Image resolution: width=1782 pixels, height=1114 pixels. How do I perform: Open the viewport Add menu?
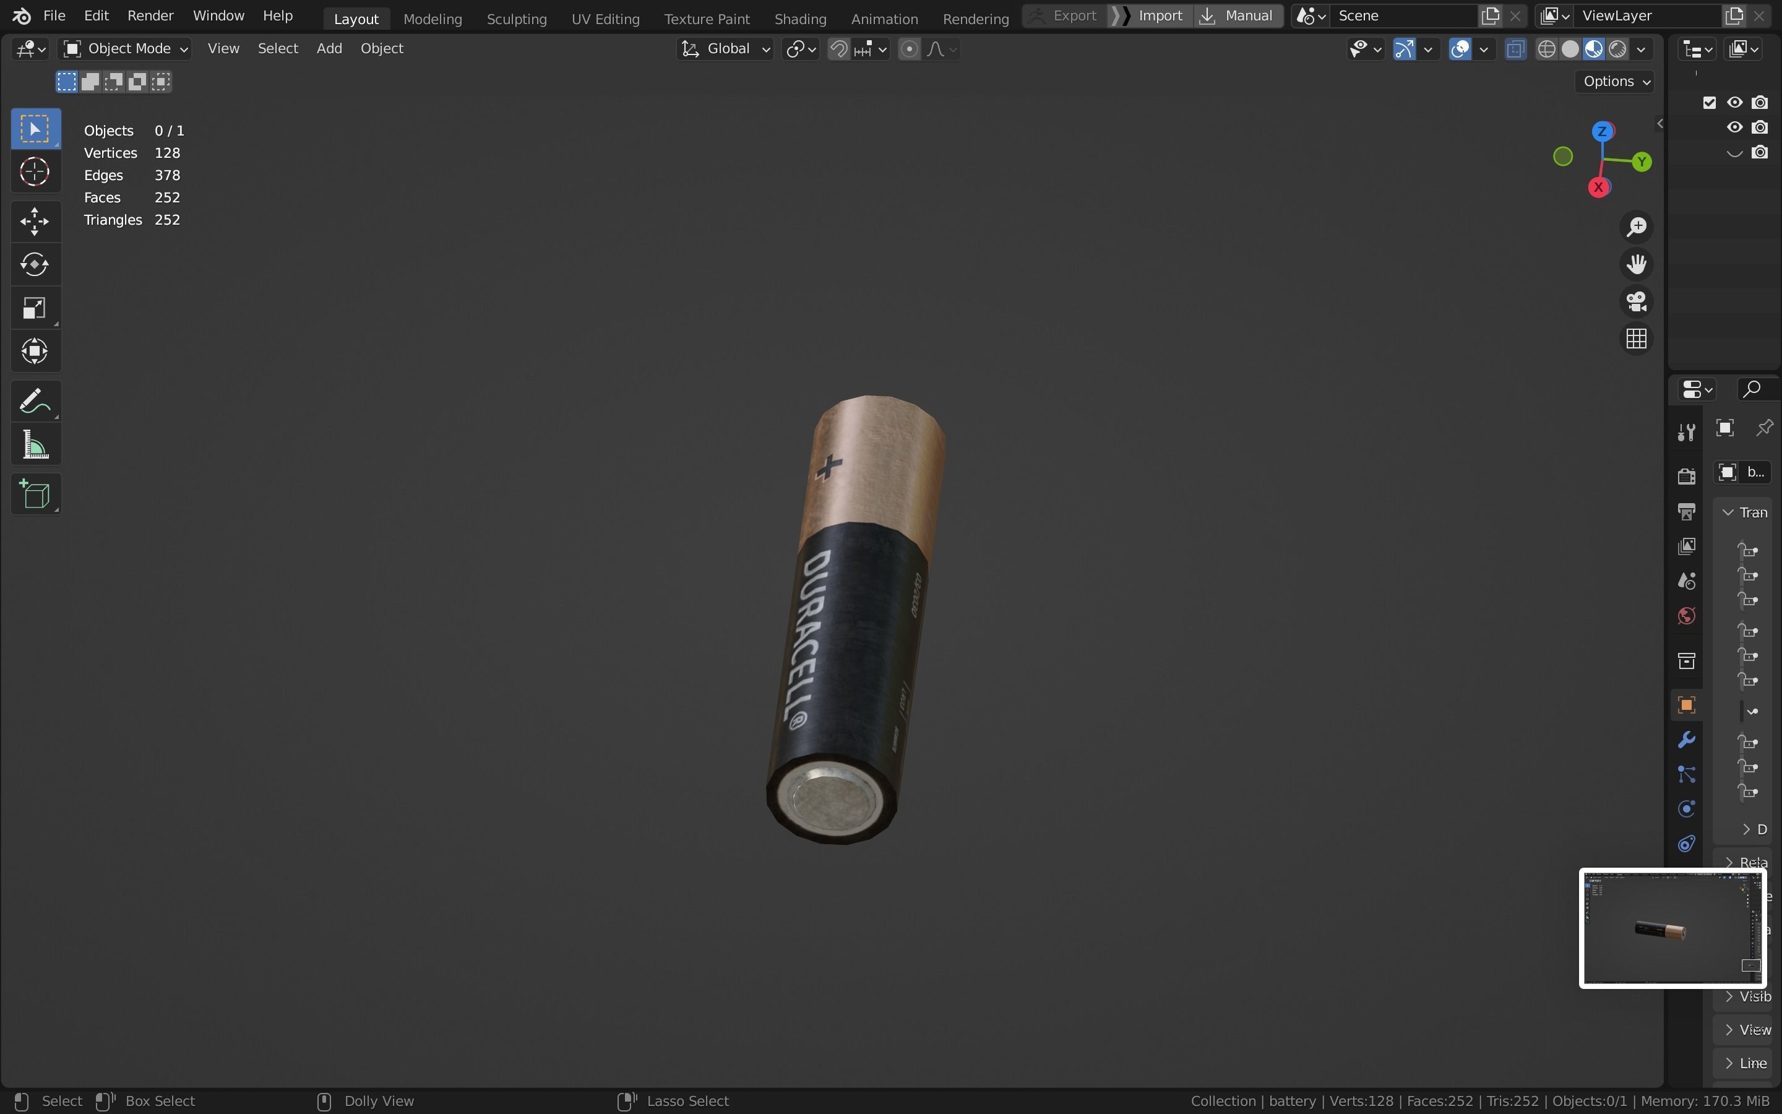[x=329, y=49]
